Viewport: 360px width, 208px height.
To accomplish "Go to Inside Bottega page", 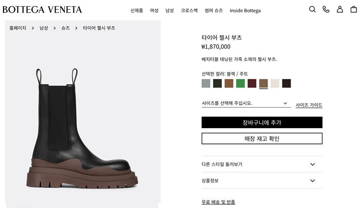I will click(245, 10).
